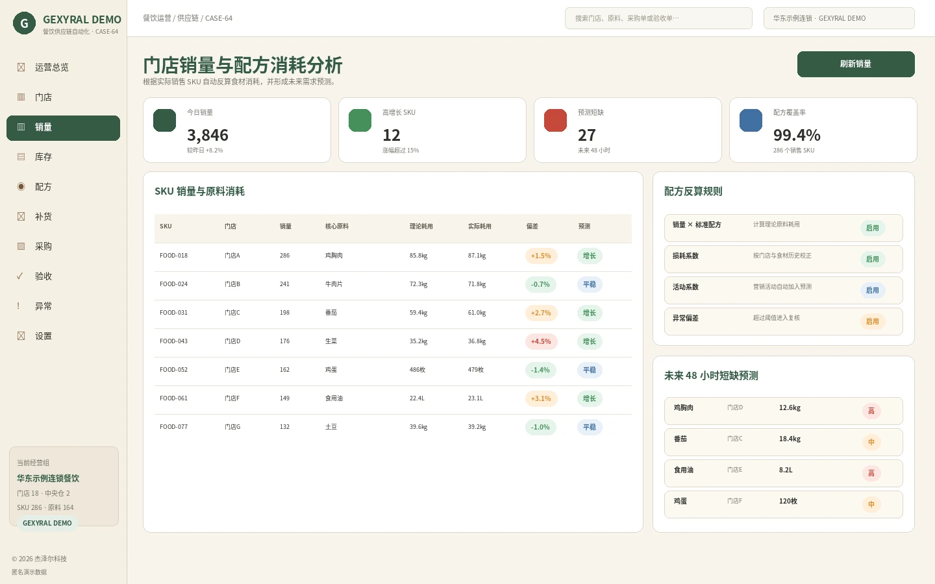Click the 今日销量 dark green card icon
This screenshot has width=935, height=584.
click(165, 121)
